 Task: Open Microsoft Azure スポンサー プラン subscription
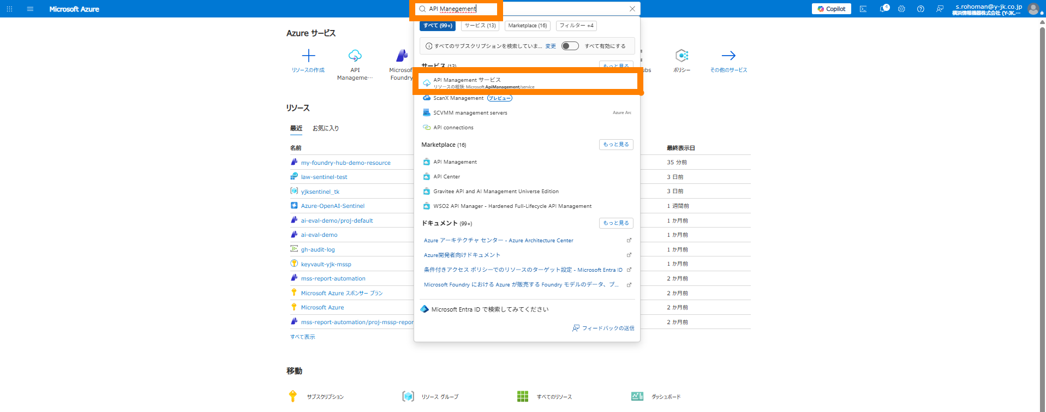point(342,293)
